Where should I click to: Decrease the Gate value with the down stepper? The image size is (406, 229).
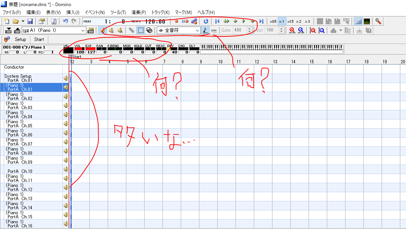tap(249, 32)
